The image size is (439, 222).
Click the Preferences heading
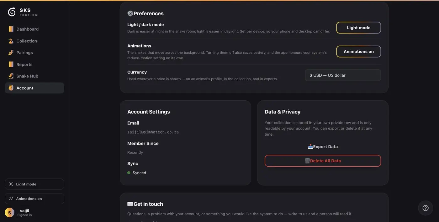148,13
